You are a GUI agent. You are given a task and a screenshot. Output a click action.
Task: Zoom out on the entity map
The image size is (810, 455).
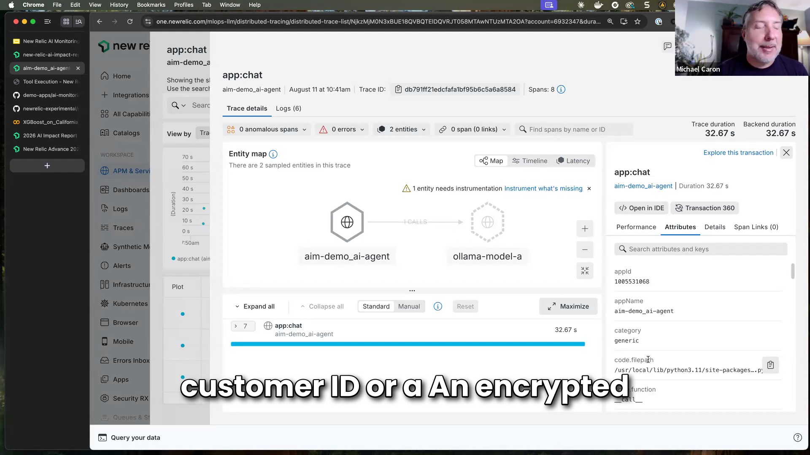(585, 250)
